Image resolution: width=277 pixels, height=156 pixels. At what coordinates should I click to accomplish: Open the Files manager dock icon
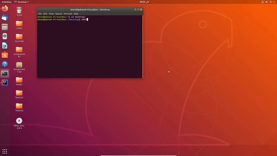point(5,27)
